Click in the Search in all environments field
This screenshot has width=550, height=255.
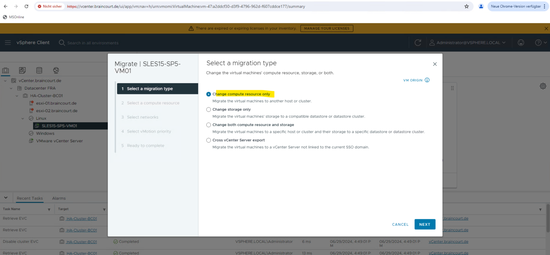[x=90, y=42]
